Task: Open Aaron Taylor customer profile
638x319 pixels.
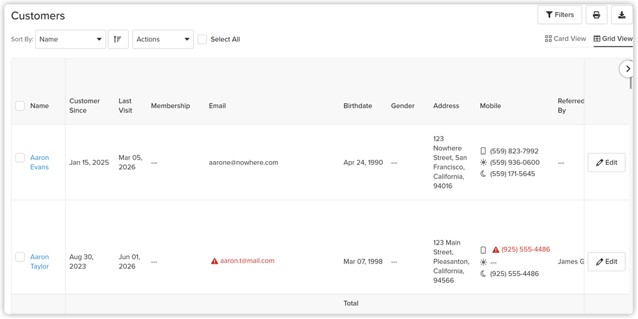Action: click(x=40, y=262)
